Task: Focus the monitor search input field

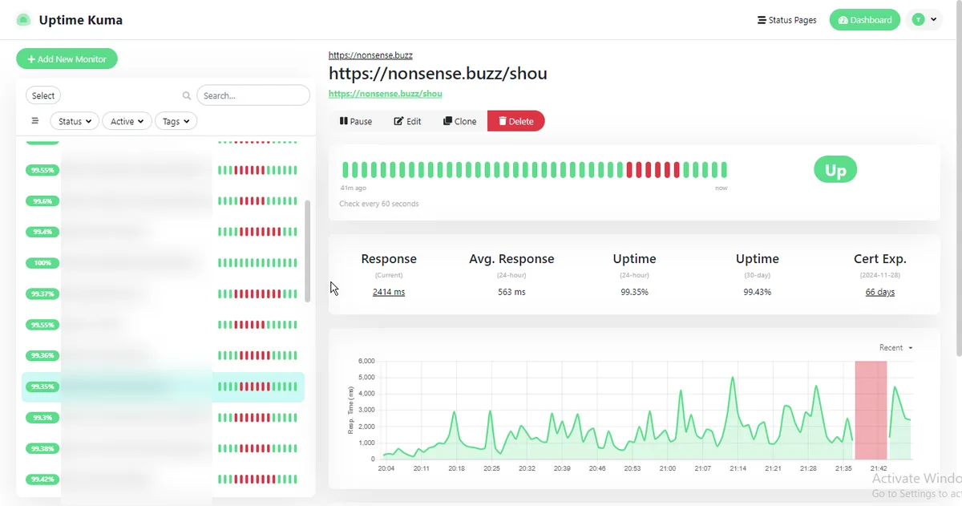Action: [x=253, y=95]
